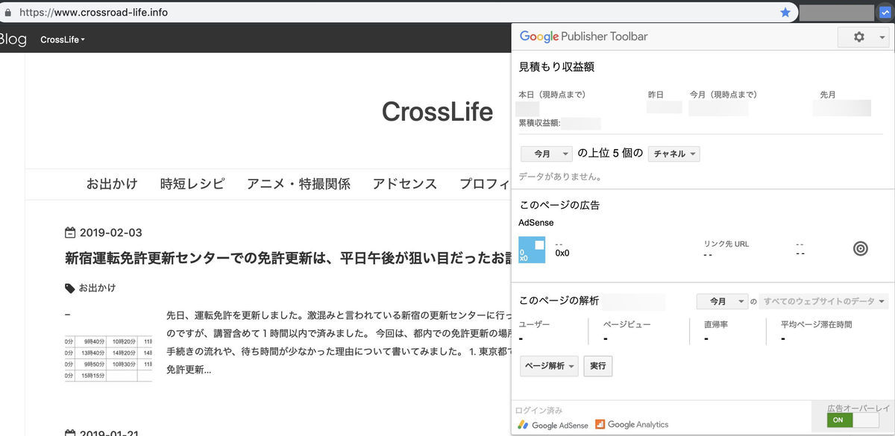The image size is (895, 436).
Task: Open the ページ解析 dropdown
Action: pyautogui.click(x=549, y=366)
